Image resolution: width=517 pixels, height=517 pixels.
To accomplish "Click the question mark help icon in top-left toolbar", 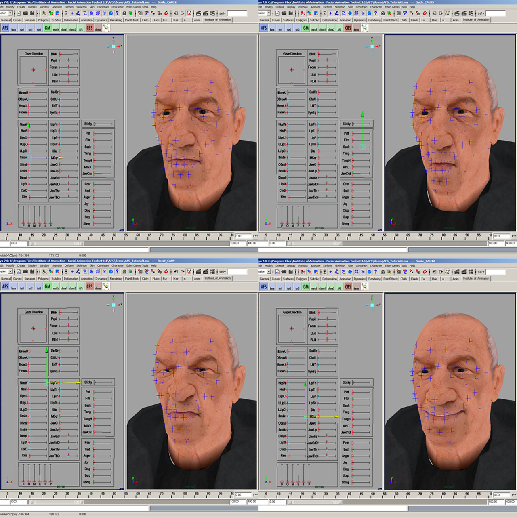I will (x=117, y=13).
